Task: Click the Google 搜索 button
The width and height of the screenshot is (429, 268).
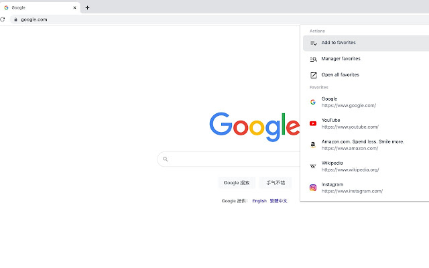Action: pos(237,183)
